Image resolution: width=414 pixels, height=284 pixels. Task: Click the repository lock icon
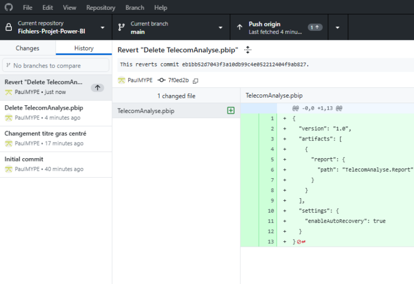tap(9, 27)
